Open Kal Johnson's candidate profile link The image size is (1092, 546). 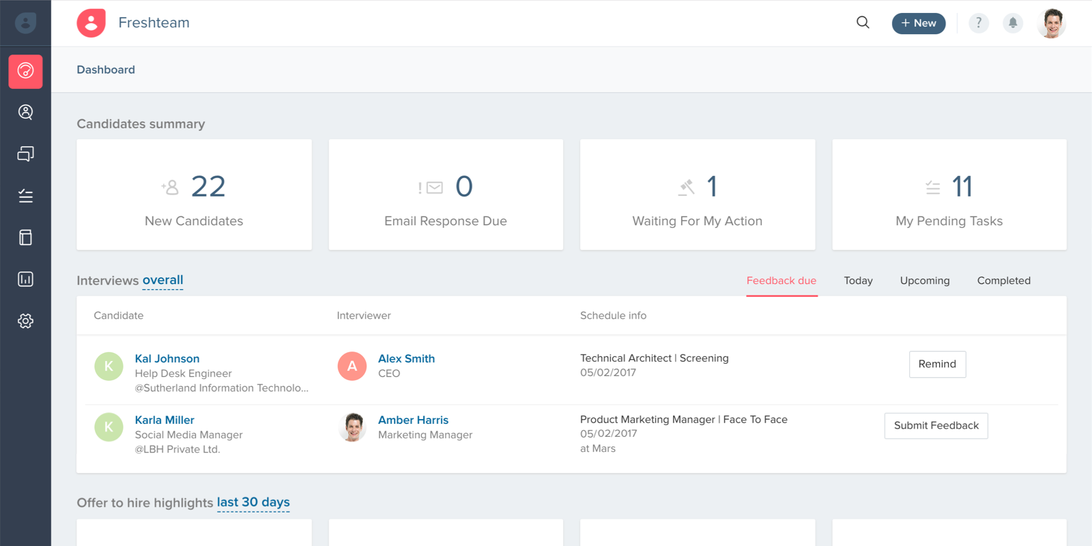[x=167, y=359]
